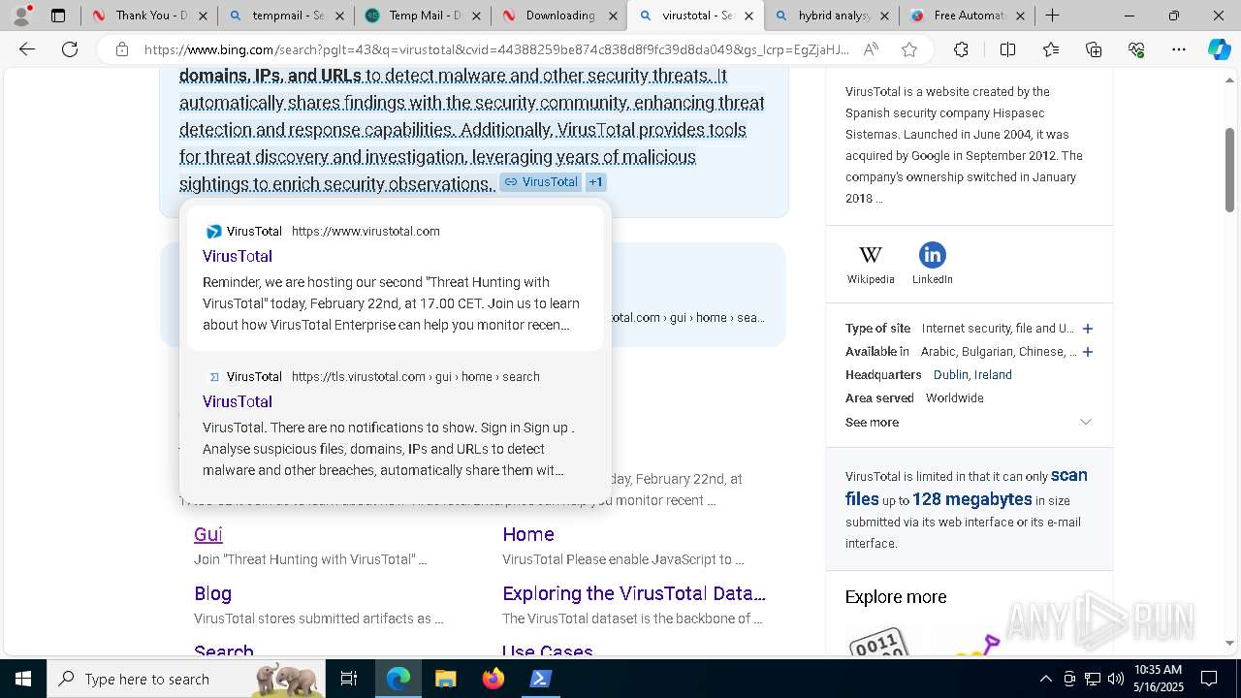The image size is (1241, 698).
Task: Open Browser essentials heart icon
Action: click(1136, 49)
